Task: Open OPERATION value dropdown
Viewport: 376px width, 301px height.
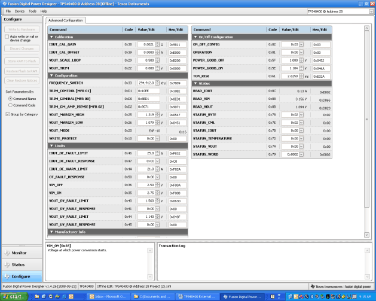Action: (x=301, y=52)
